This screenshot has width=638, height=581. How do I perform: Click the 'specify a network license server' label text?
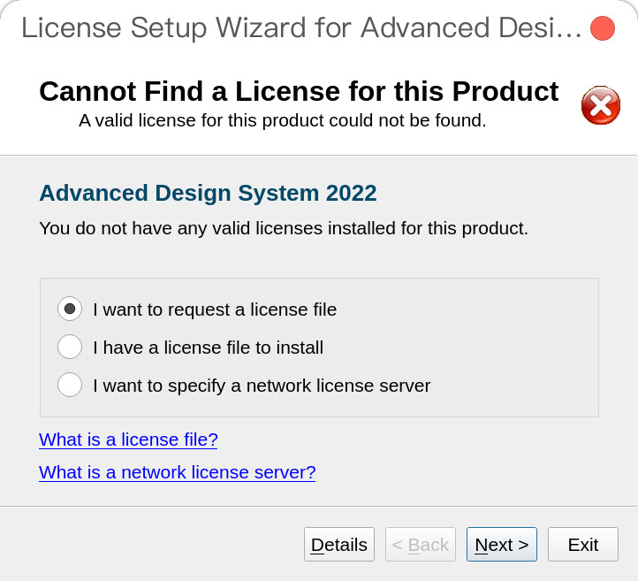[299, 386]
